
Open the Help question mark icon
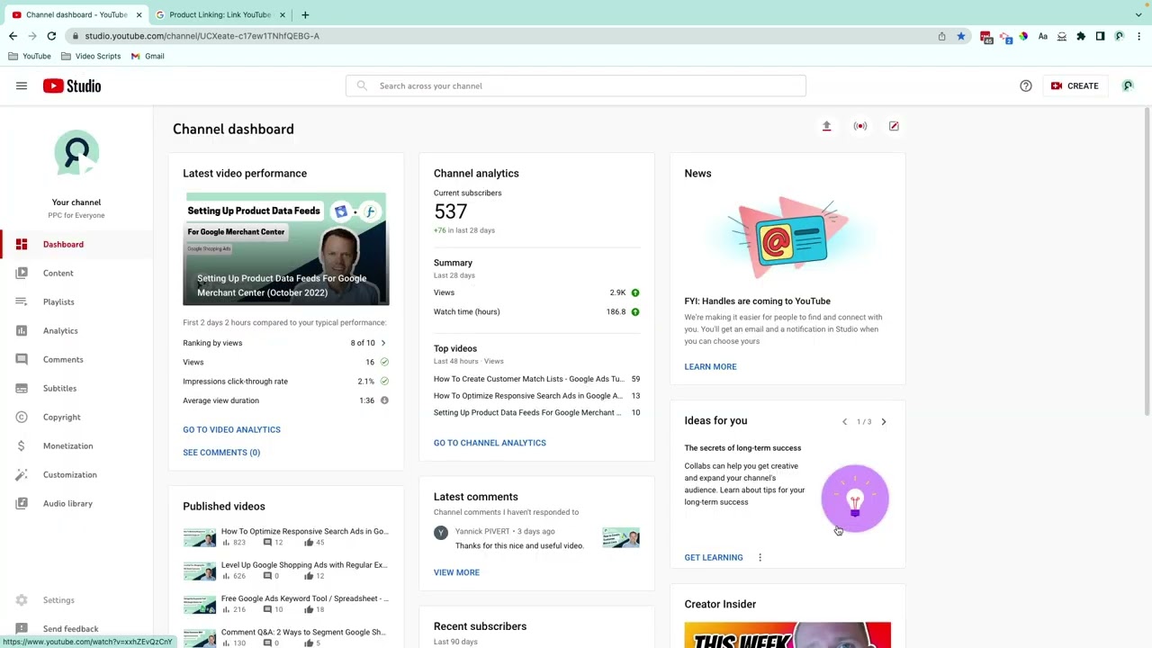point(1026,85)
